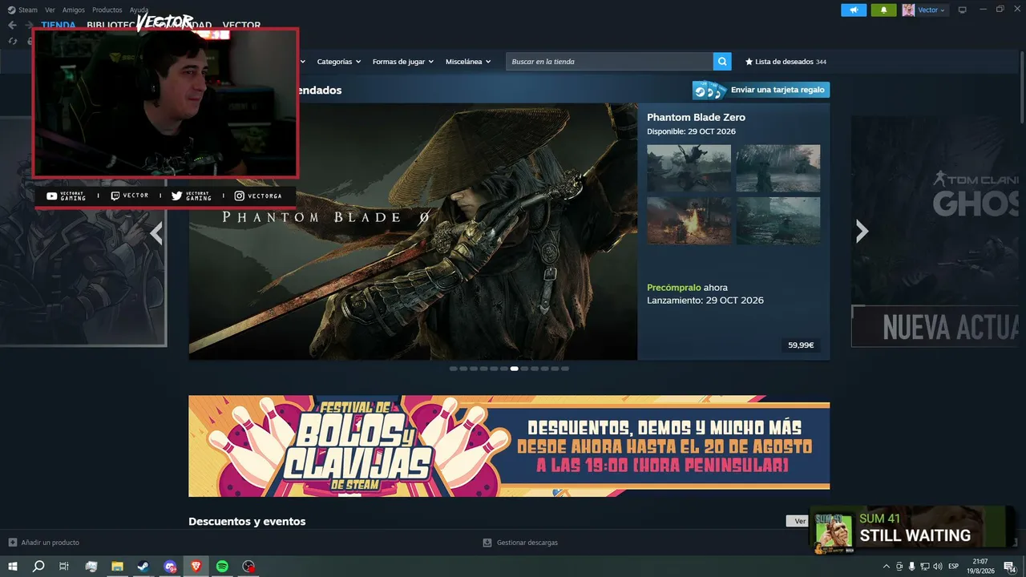View the top-left Phantom Blade screenshot thumbnail
This screenshot has height=577, width=1026.
coord(689,168)
